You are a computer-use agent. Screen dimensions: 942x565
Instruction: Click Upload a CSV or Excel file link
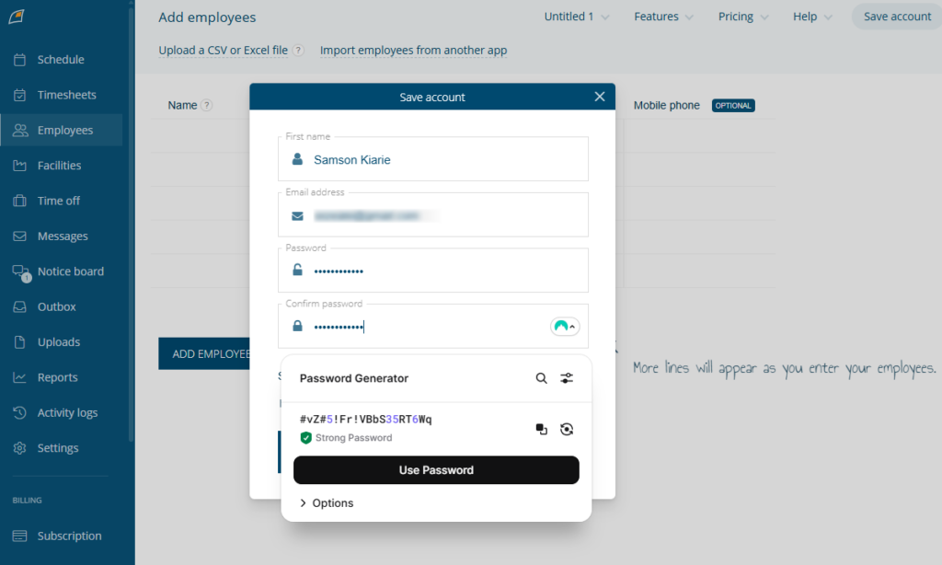(x=223, y=51)
